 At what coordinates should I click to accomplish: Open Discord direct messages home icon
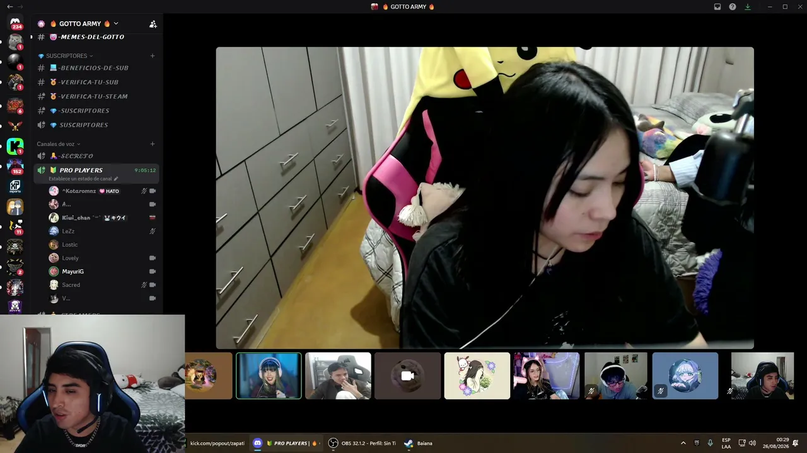[x=15, y=23]
